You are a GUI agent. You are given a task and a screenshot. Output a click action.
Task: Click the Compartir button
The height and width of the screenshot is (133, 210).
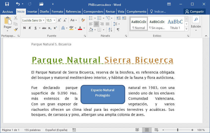point(194,12)
